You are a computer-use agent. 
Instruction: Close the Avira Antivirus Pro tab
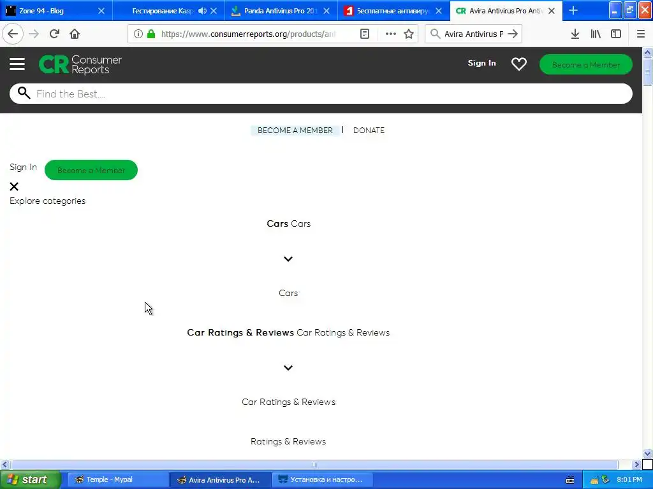[x=552, y=11]
